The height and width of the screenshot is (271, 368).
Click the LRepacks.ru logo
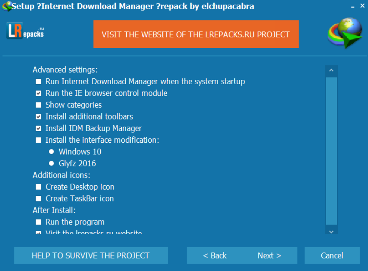pos(25,31)
